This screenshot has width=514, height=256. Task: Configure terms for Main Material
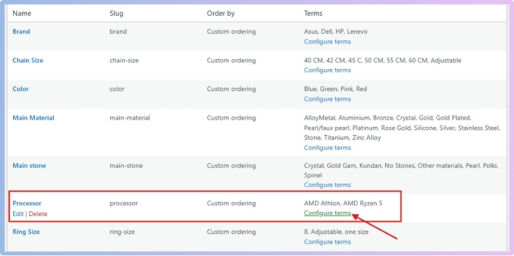coord(328,147)
